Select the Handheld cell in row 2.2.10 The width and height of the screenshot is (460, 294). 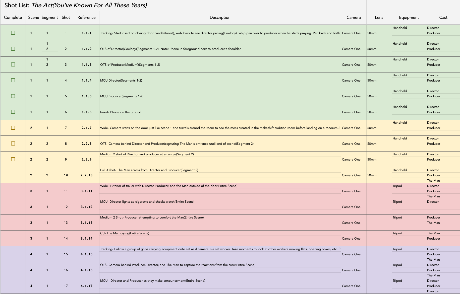[409, 170]
